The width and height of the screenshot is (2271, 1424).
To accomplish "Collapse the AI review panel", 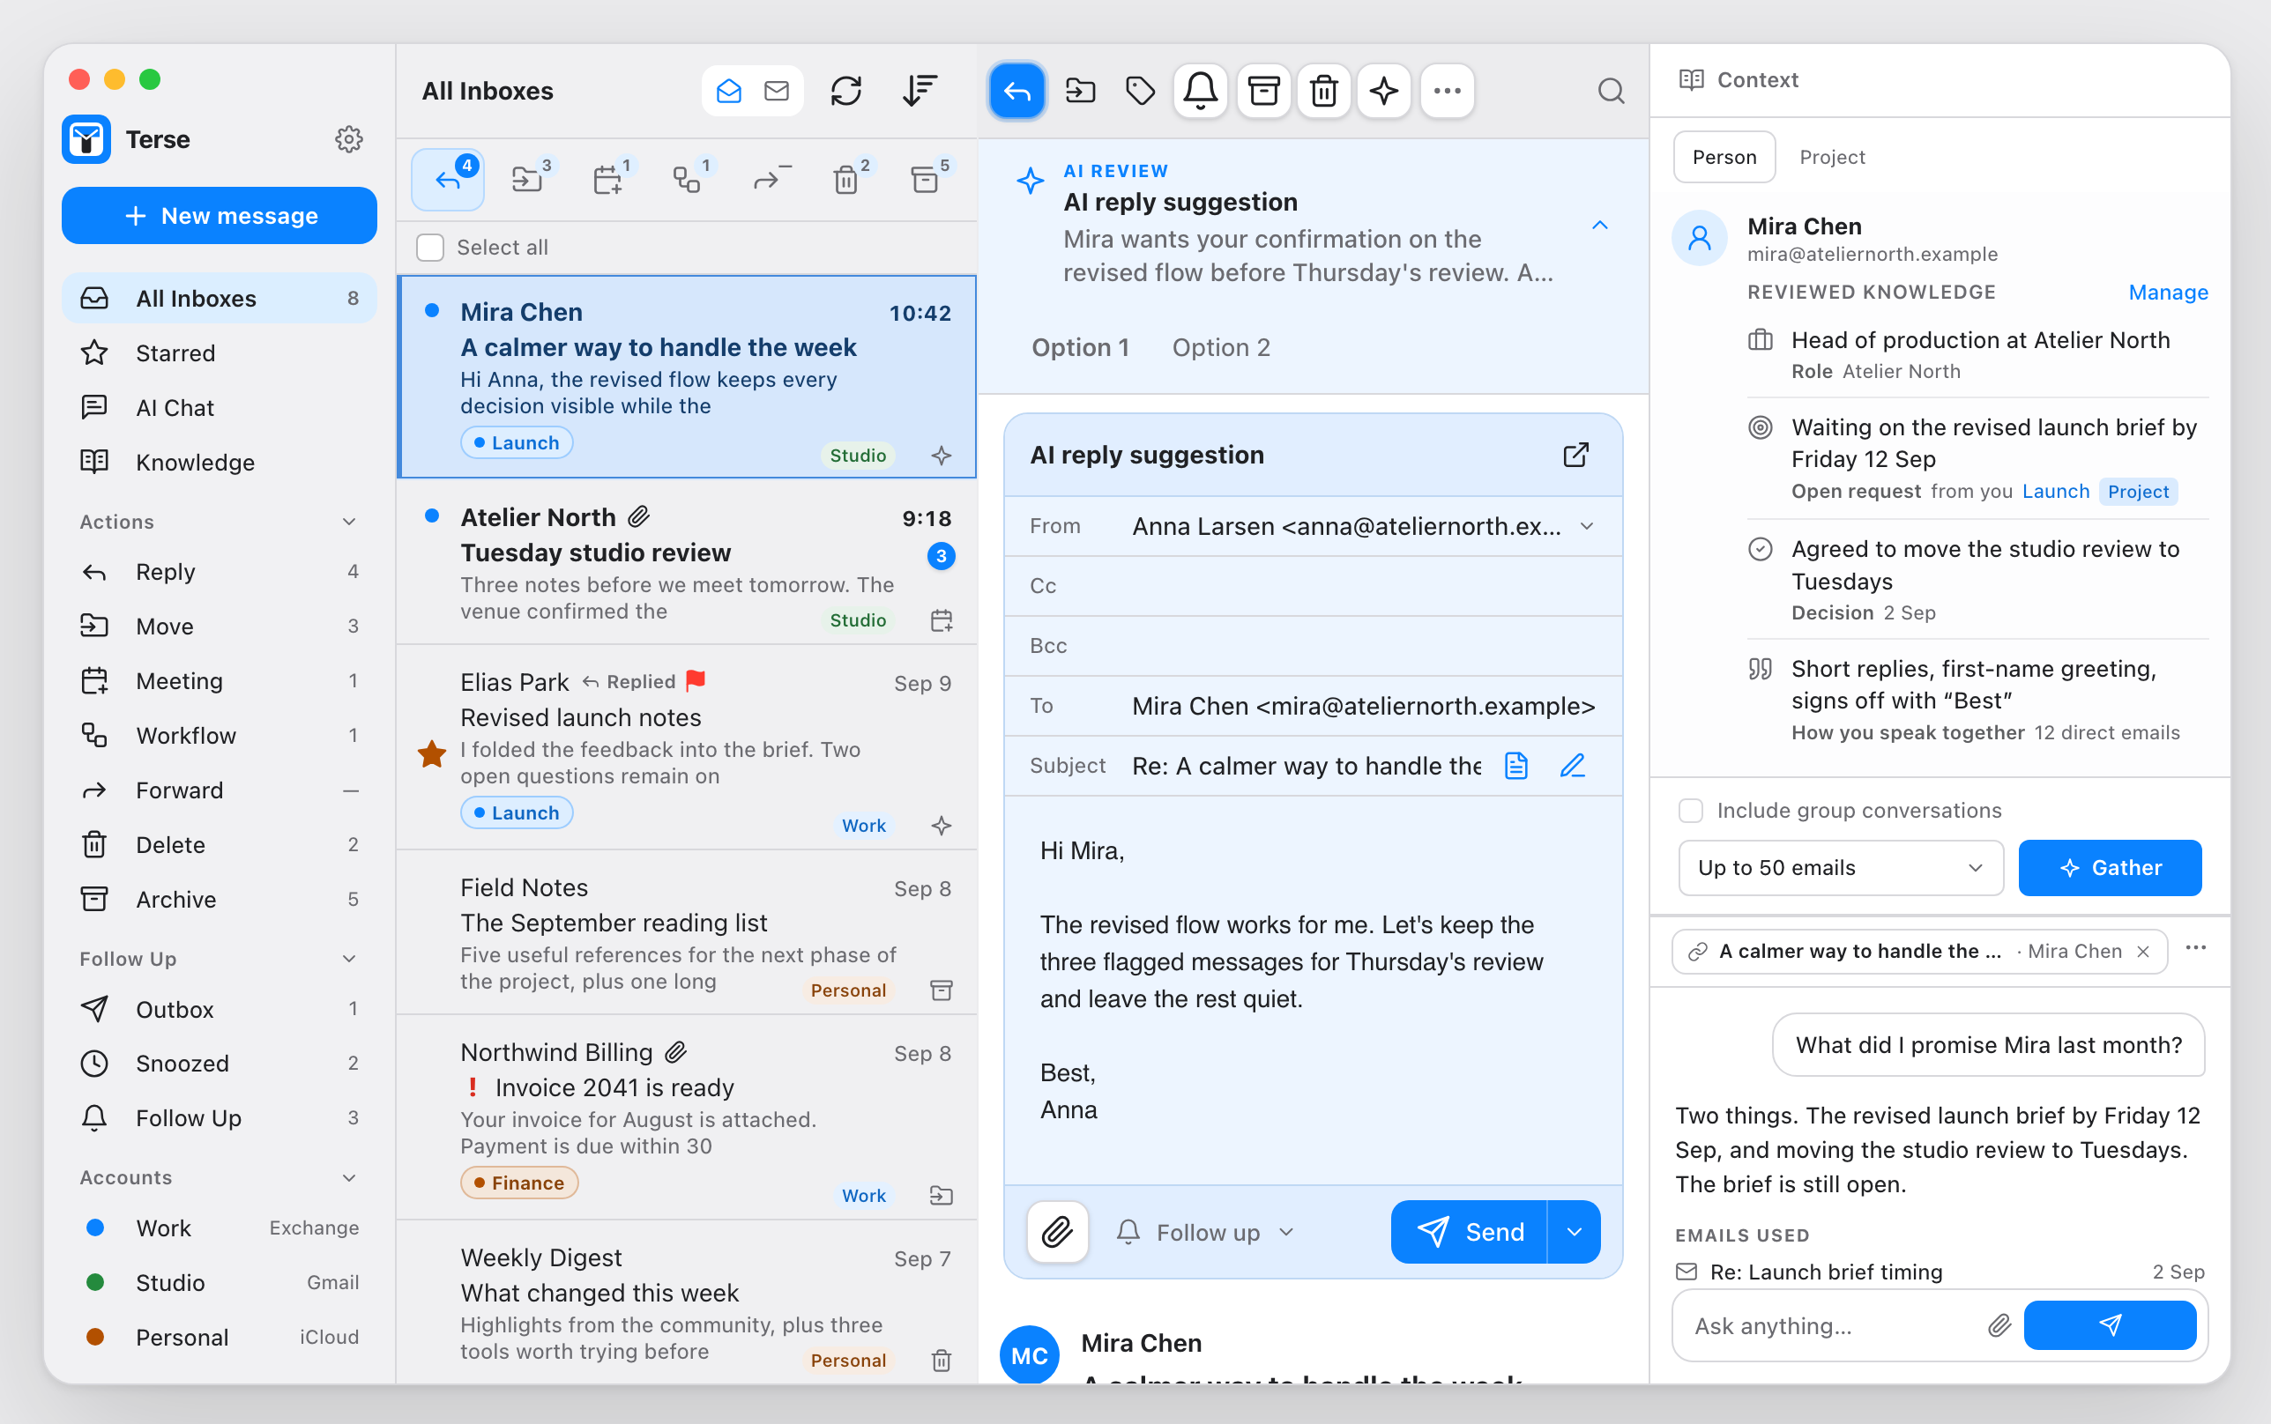I will (x=1599, y=225).
